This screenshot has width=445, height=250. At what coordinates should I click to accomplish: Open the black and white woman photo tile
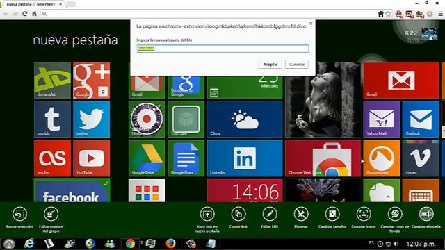(x=323, y=99)
